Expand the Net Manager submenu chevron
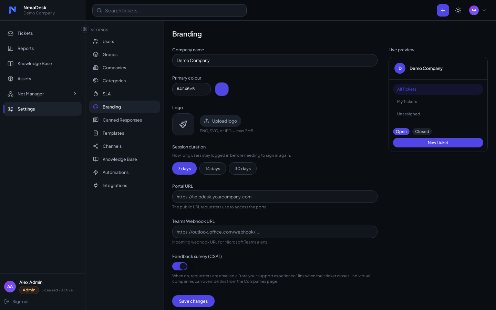The image size is (496, 310). (75, 94)
